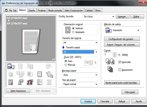Click the header/footer page icon
147x107 pixels.
tap(11, 82)
